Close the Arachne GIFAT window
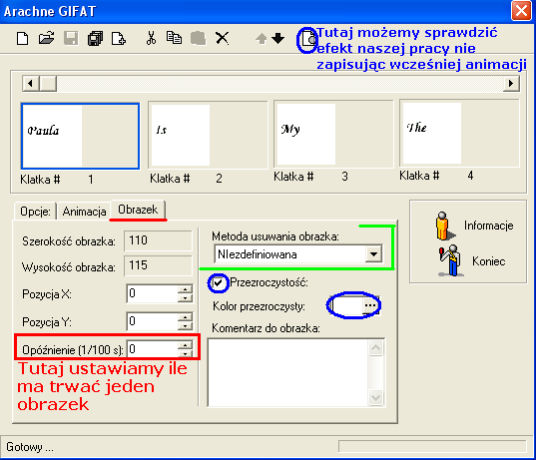The image size is (536, 460). coord(522,11)
